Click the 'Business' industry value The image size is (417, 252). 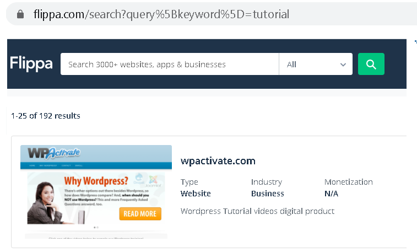[x=268, y=194]
